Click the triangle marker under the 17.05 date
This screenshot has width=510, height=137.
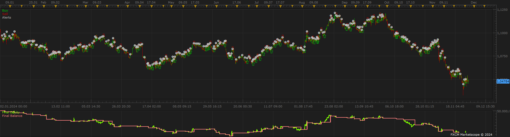(x=195, y=6)
